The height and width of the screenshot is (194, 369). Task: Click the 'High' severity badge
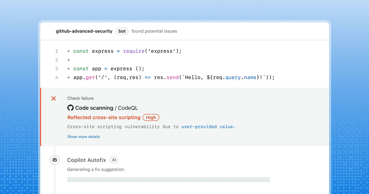(151, 117)
